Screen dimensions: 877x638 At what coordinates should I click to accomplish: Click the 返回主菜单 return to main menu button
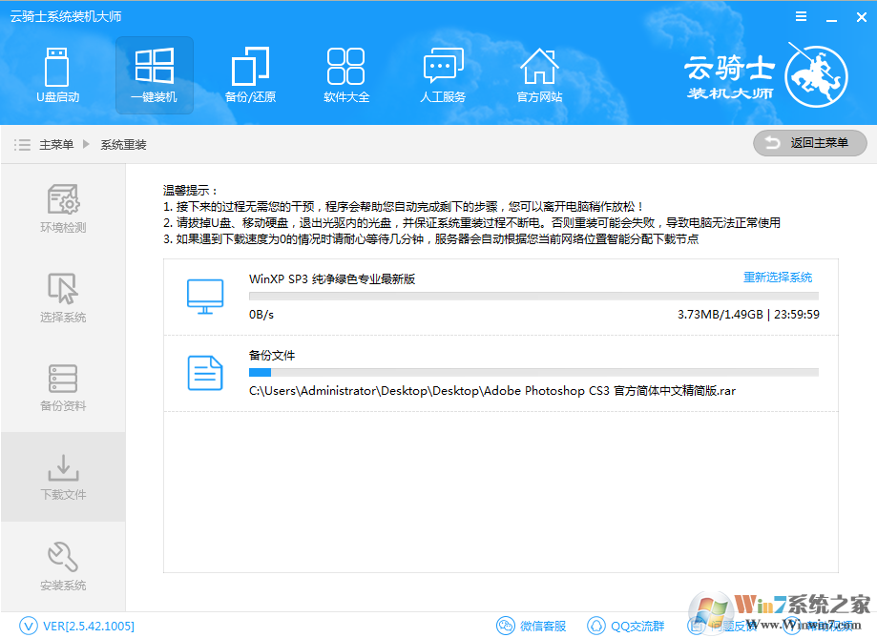[x=809, y=143]
